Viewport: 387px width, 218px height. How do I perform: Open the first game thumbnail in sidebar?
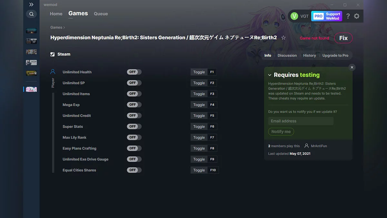pos(31,31)
